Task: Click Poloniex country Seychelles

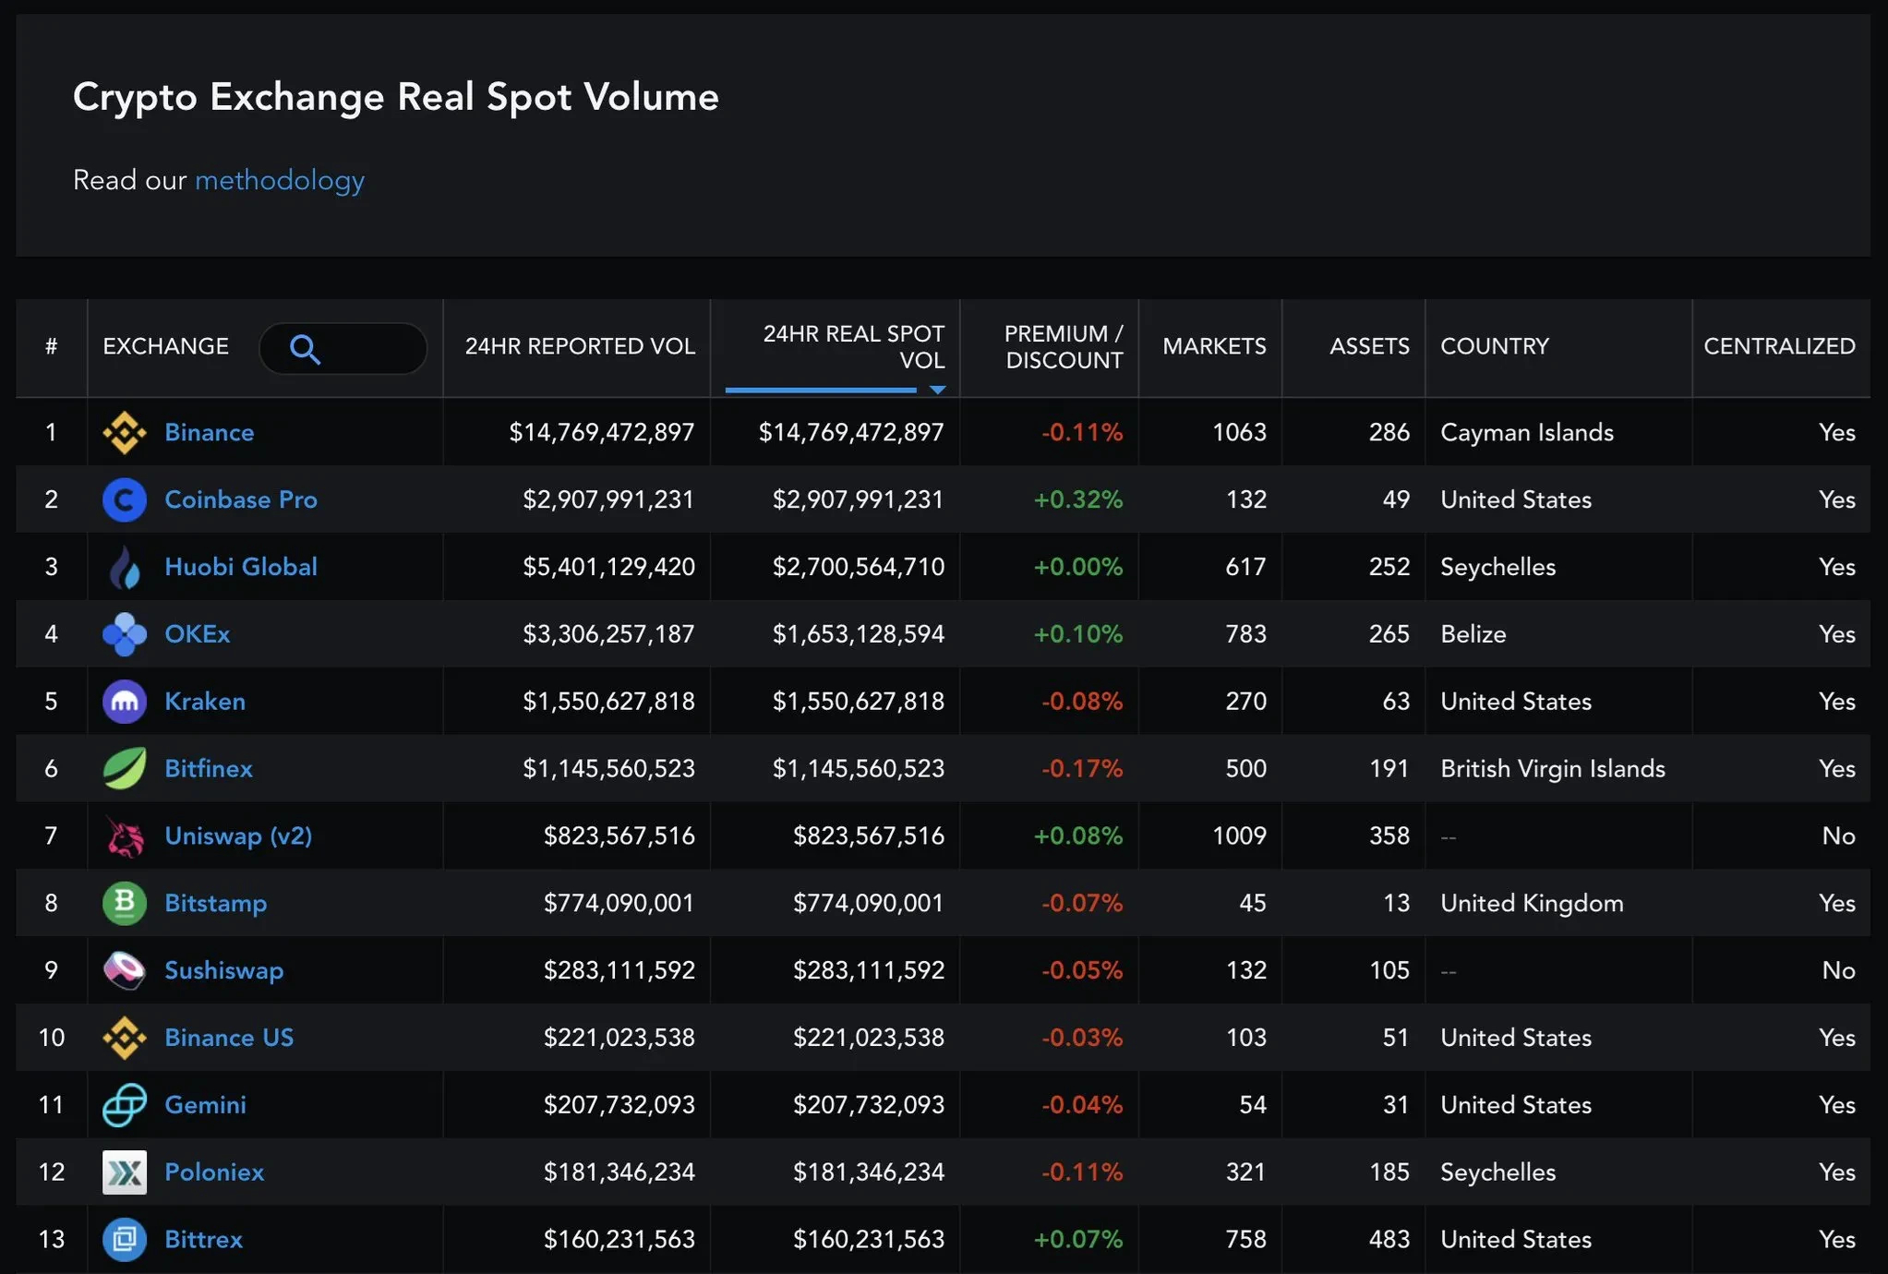Action: [1498, 1172]
